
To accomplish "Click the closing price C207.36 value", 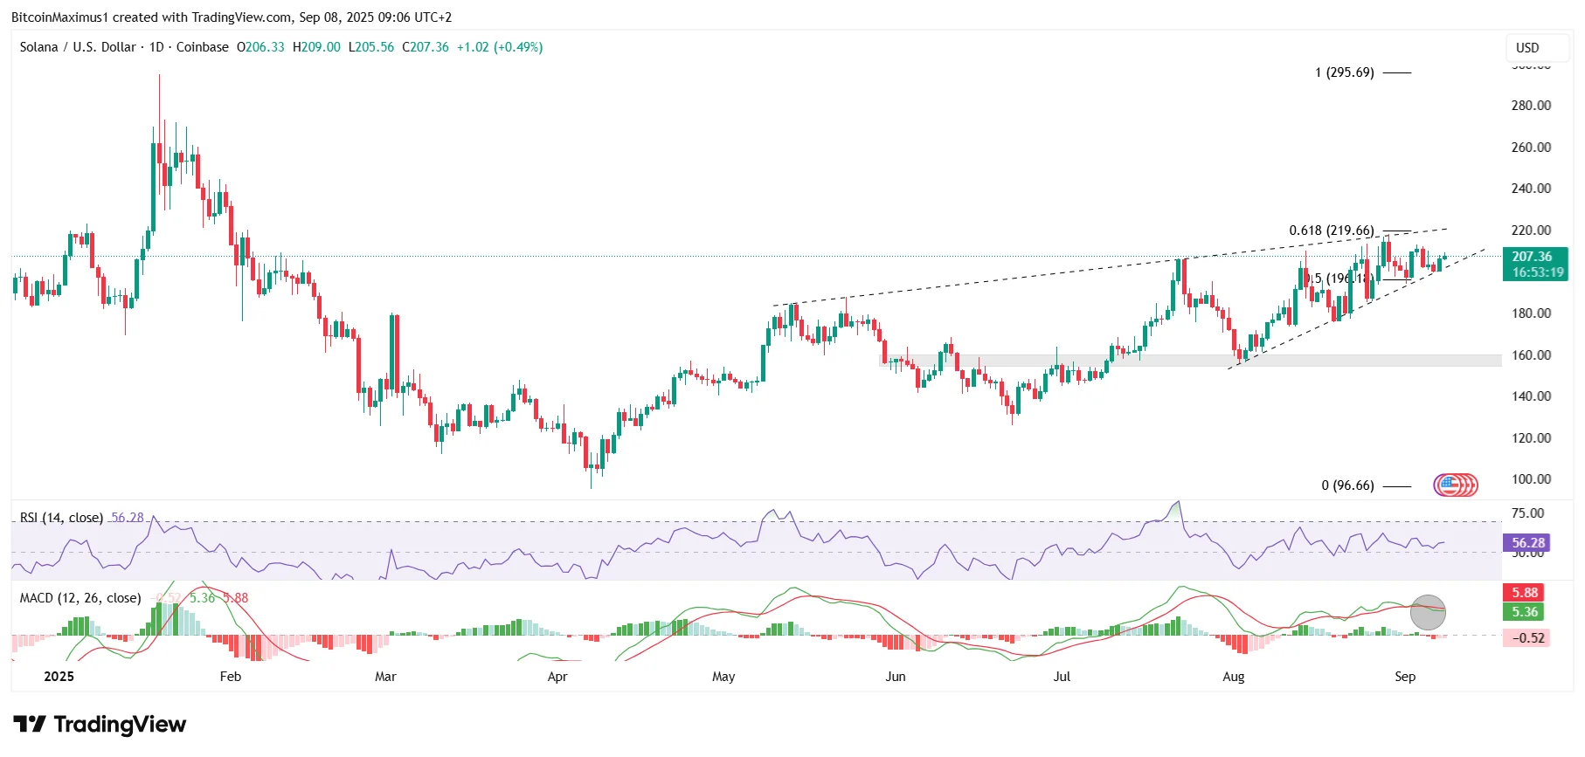I will [x=426, y=47].
